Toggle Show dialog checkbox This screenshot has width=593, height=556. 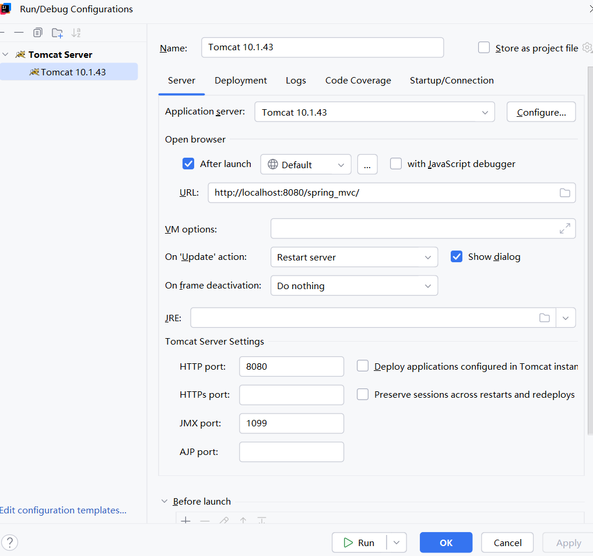457,257
